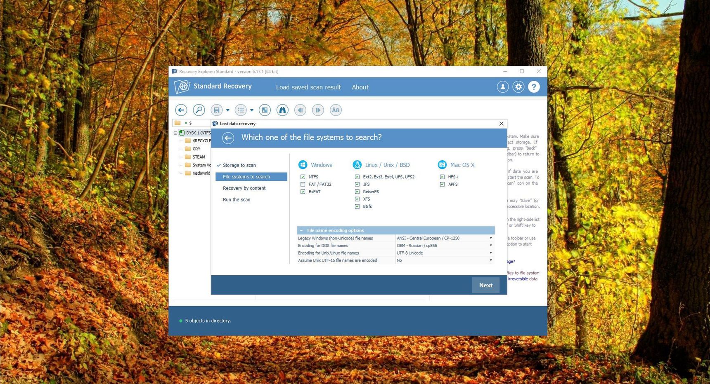The width and height of the screenshot is (710, 384).
Task: Click the previous result toolbar icon
Action: [300, 110]
